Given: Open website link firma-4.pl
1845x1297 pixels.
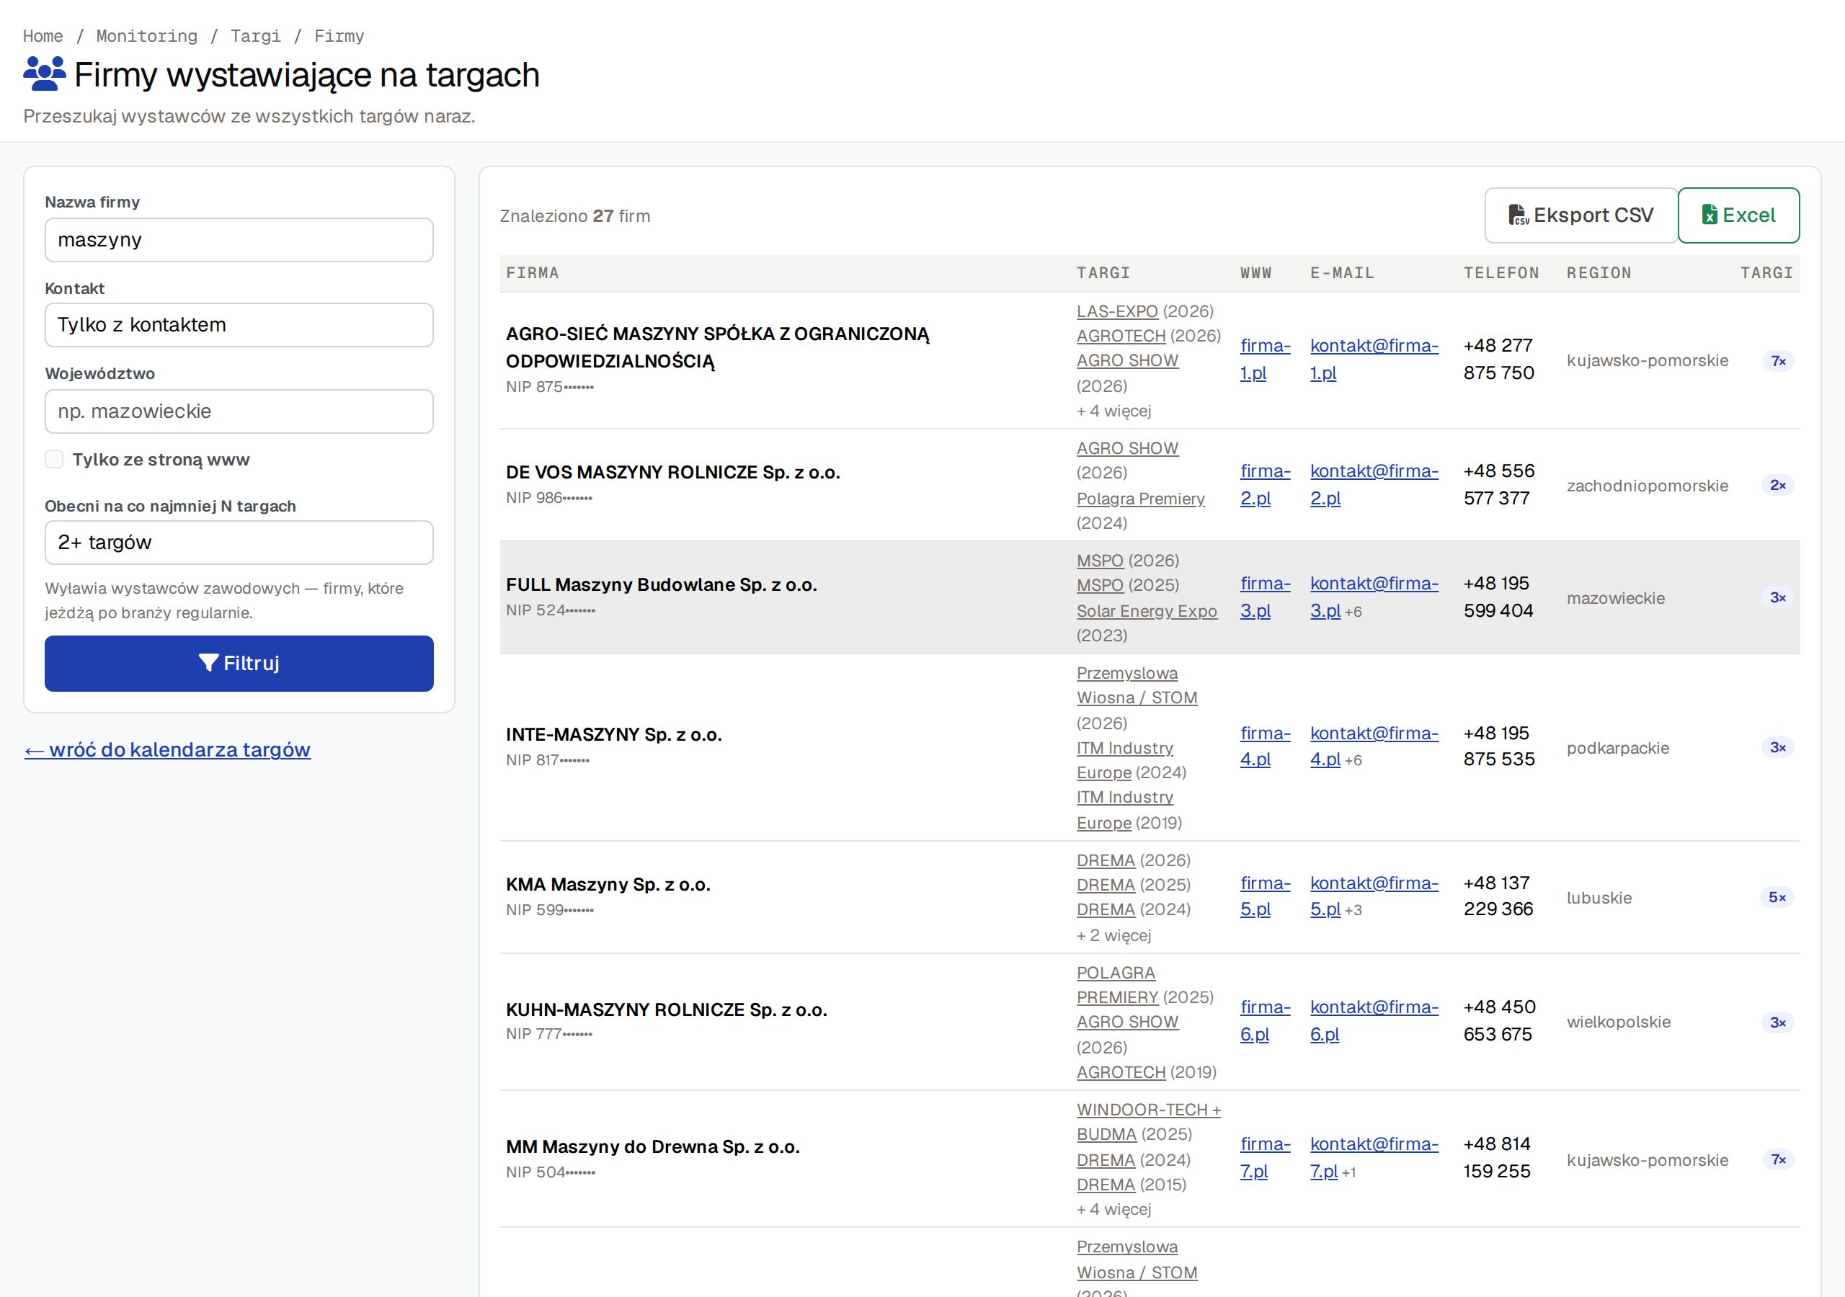Looking at the screenshot, I should pyautogui.click(x=1265, y=746).
